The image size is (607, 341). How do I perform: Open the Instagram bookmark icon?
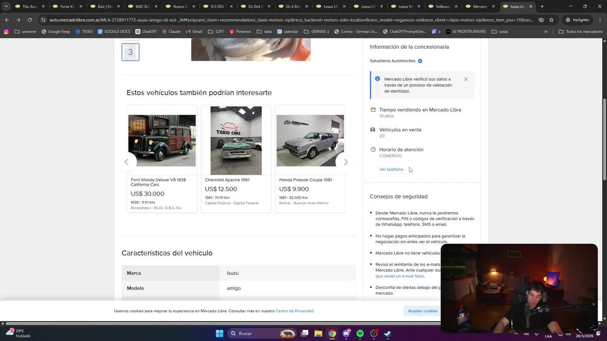click(6, 32)
